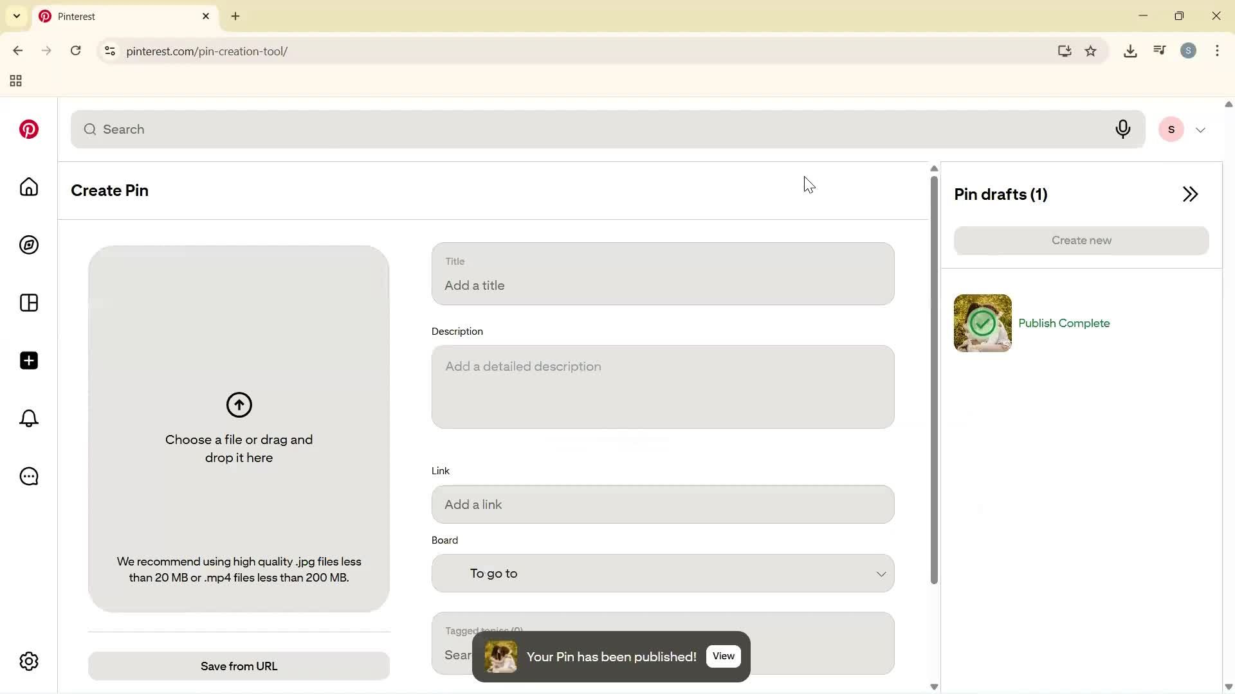Open the Pinterest Home feed from sidebar

click(x=28, y=187)
